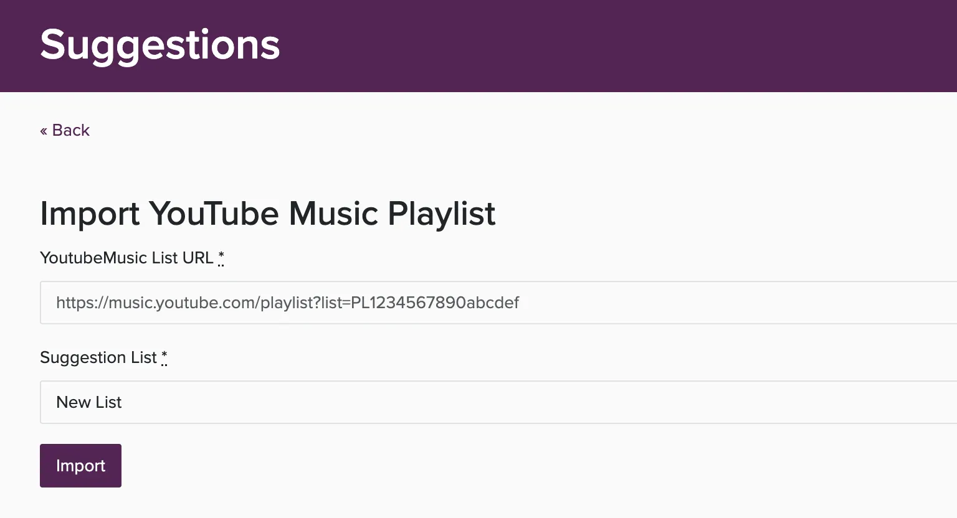The width and height of the screenshot is (957, 518).
Task: Click the Suggestion List label
Action: coord(98,357)
